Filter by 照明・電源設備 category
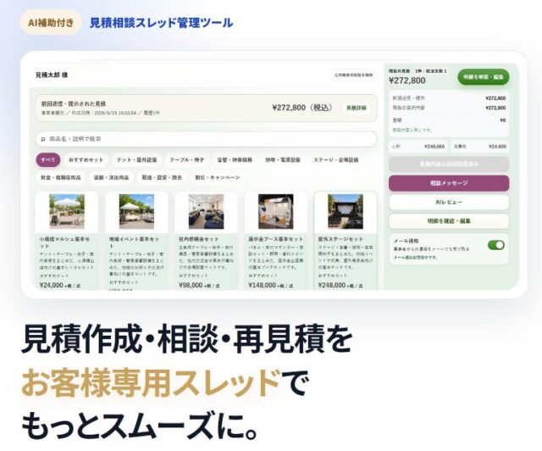The height and width of the screenshot is (451, 542). [x=283, y=160]
